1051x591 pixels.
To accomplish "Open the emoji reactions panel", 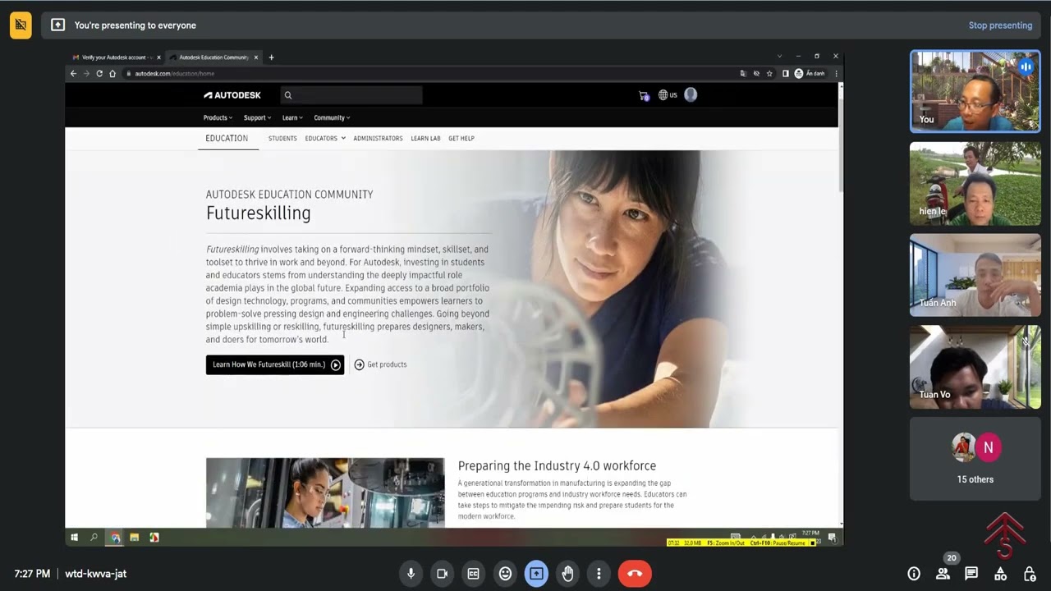I will tap(505, 574).
